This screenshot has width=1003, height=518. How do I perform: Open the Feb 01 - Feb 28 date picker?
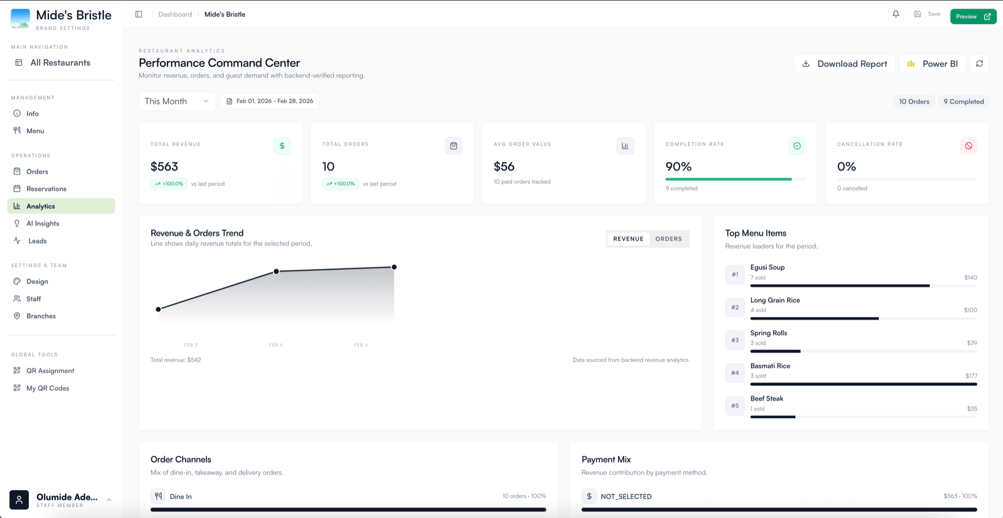coord(270,101)
